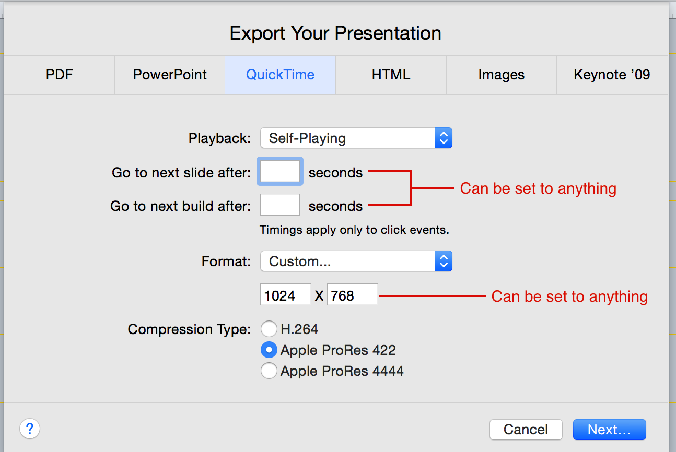Choose Apple ProRes 422 compression

(x=269, y=350)
